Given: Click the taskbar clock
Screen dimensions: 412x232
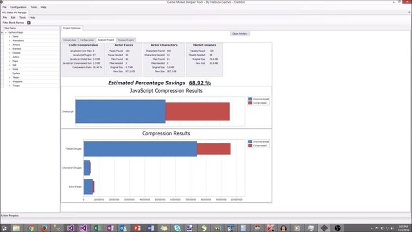Looking at the screenshot, I should 403,228.
